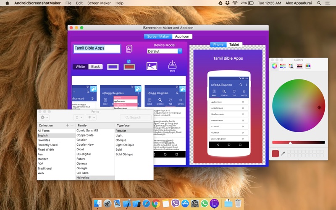Open the File menu
The height and width of the screenshot is (210, 336).
click(x=68, y=3)
